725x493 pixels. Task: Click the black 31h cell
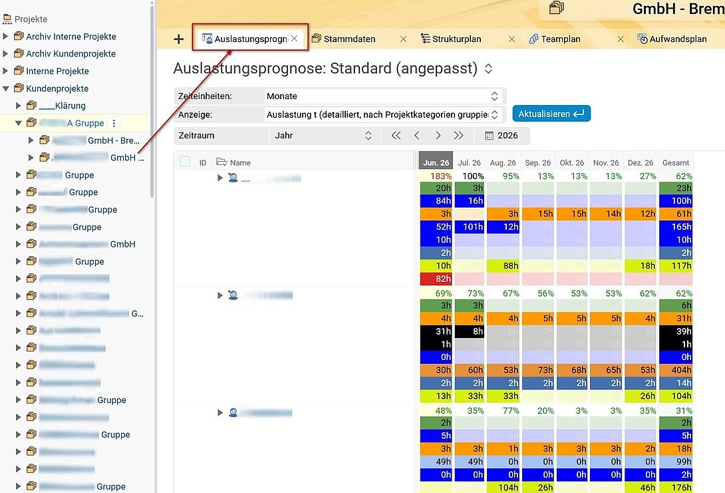click(436, 331)
